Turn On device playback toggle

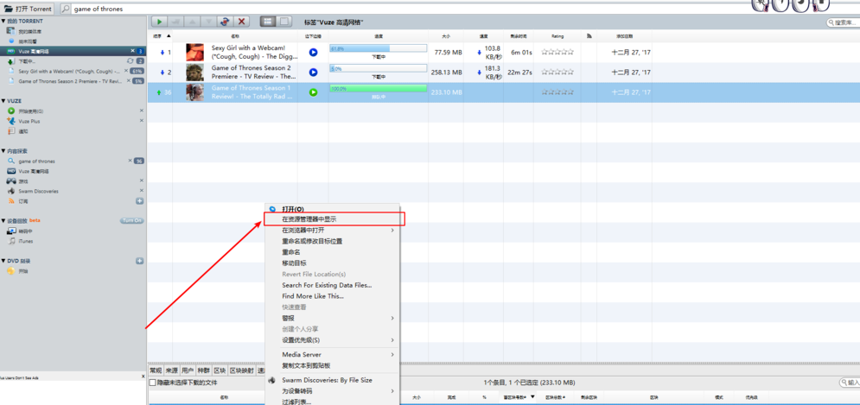(131, 221)
